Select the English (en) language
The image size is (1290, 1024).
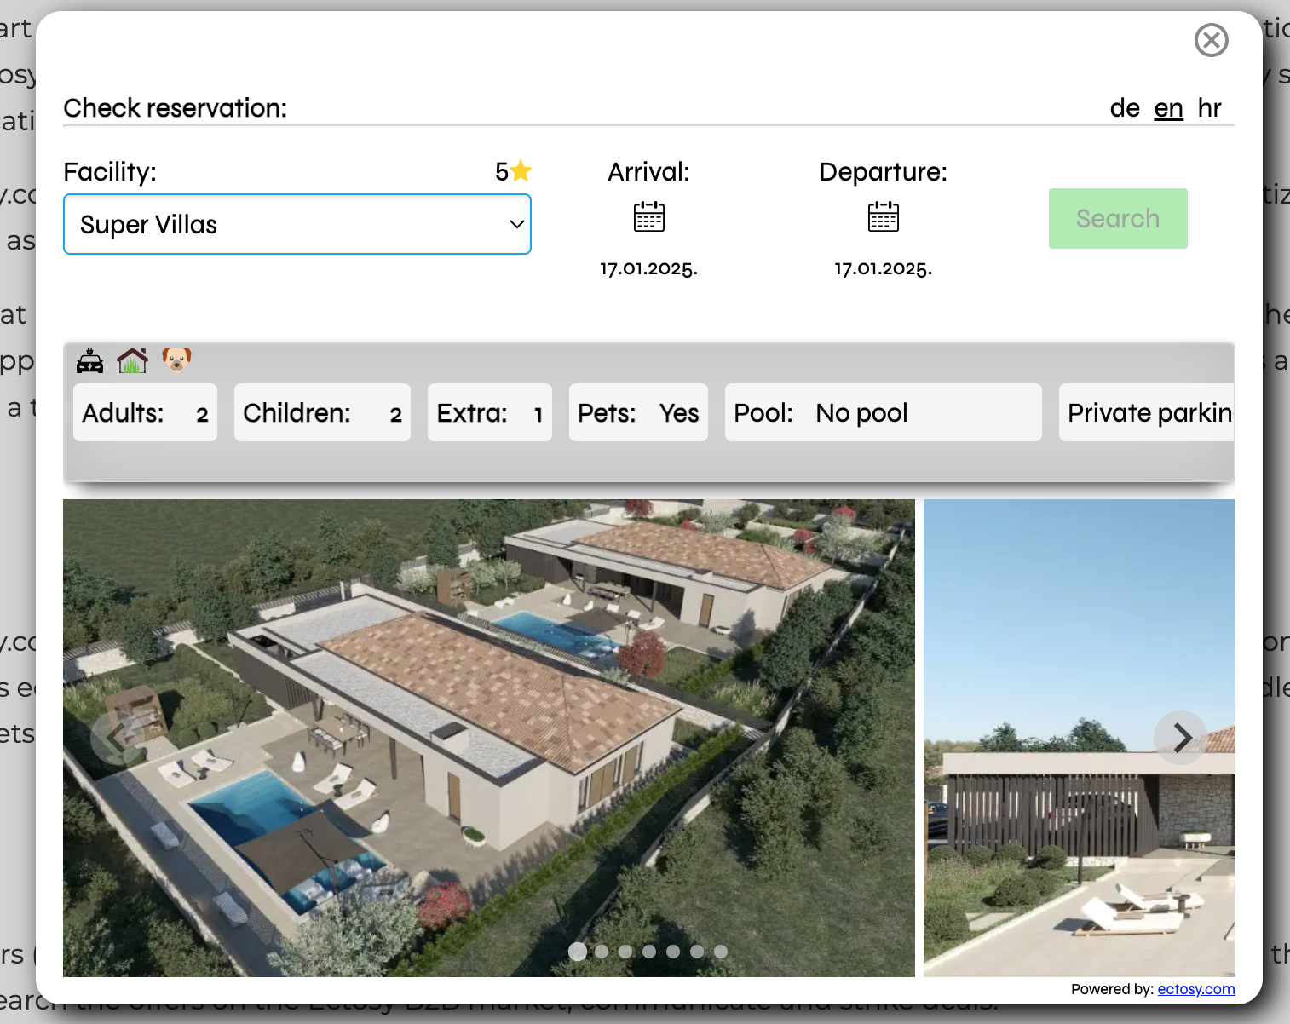(x=1168, y=108)
